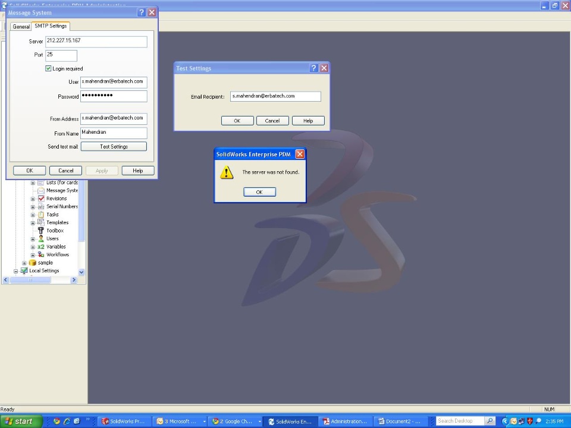Image resolution: width=571 pixels, height=428 pixels.
Task: Click the red shield tray icon
Action: coord(530,421)
